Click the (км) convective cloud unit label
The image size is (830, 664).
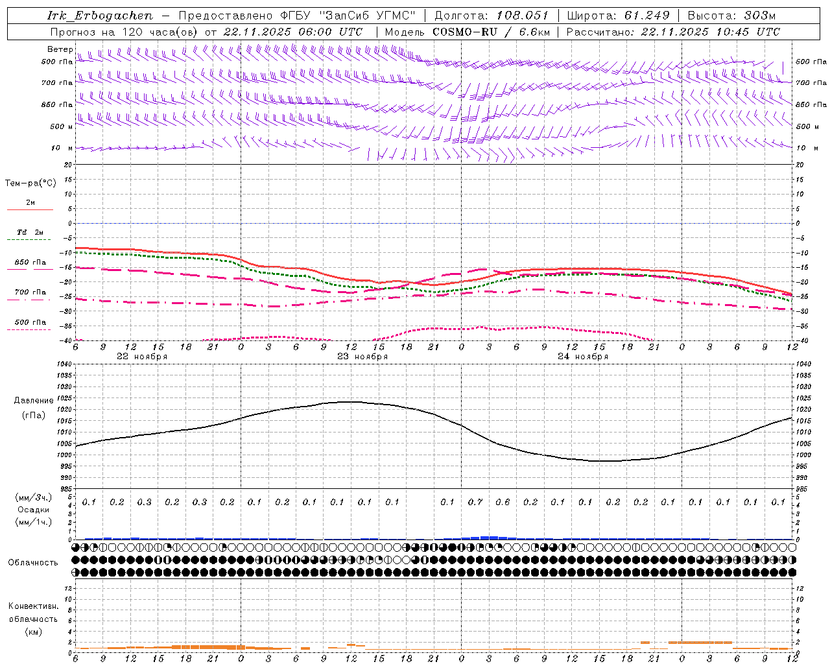[x=33, y=632]
